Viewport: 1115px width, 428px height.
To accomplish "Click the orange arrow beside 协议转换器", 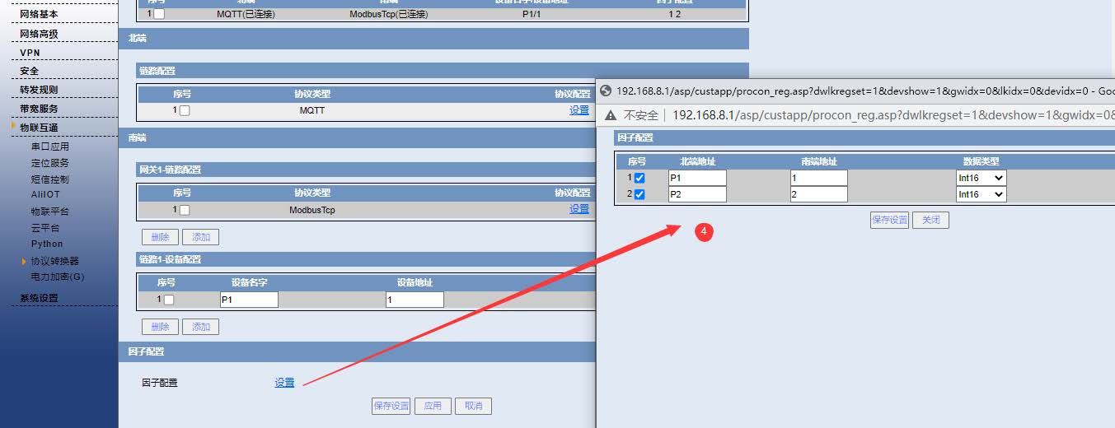I will [x=24, y=261].
